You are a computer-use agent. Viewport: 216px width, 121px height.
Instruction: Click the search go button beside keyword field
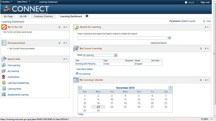coord(169,38)
